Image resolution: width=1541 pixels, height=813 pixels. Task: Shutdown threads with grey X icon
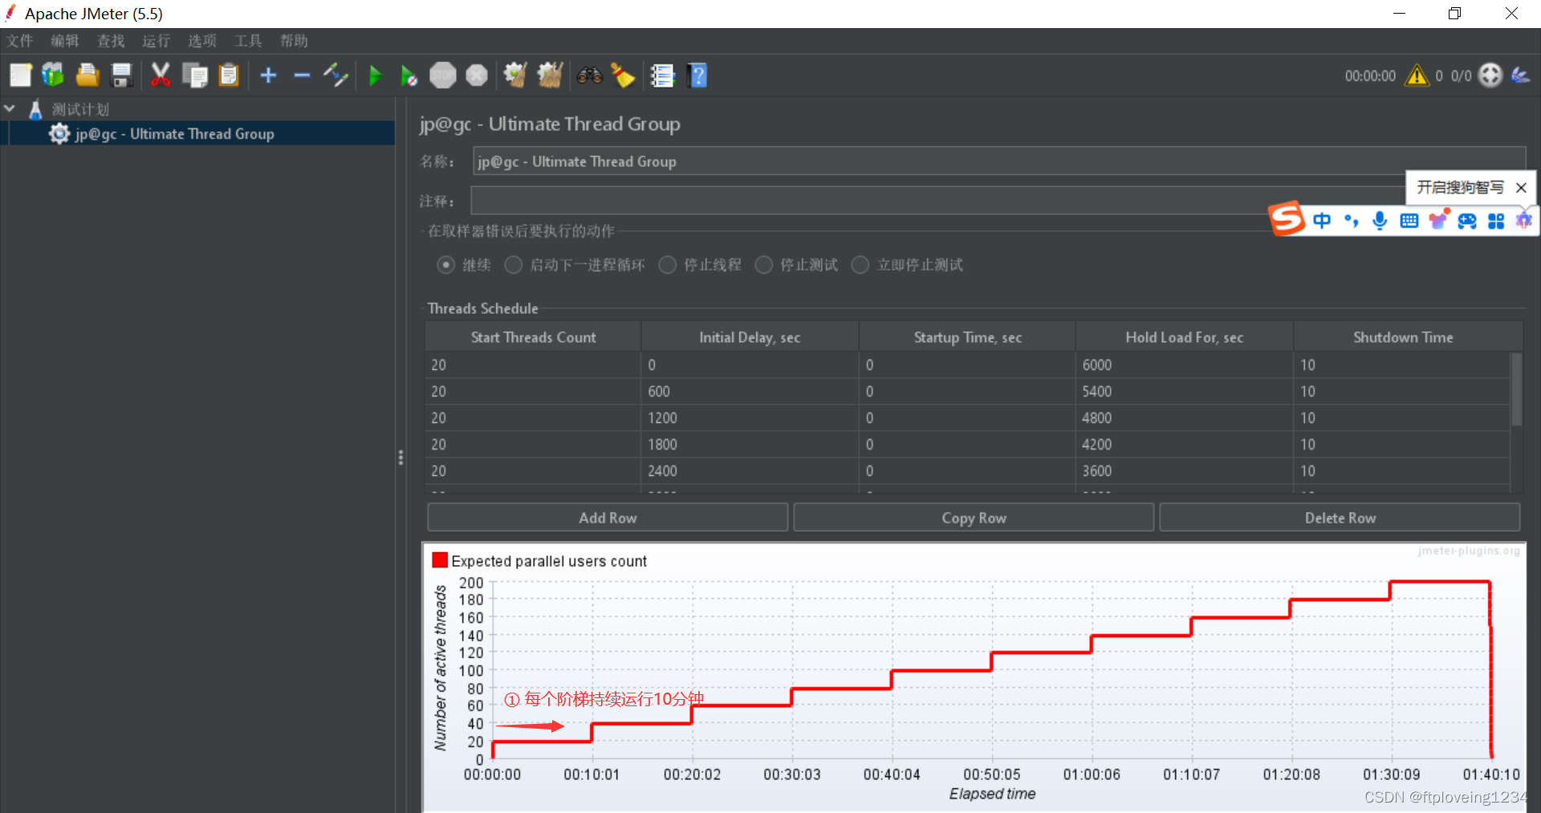point(477,75)
